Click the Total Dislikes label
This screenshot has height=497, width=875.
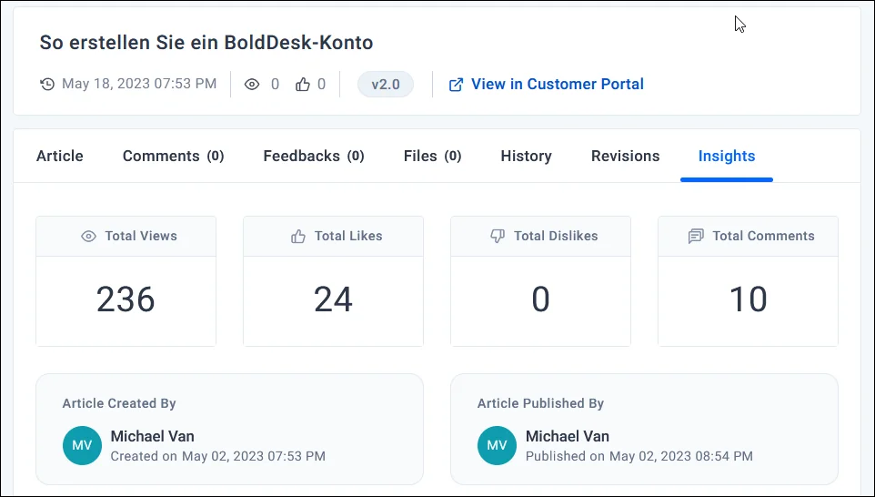click(x=556, y=237)
